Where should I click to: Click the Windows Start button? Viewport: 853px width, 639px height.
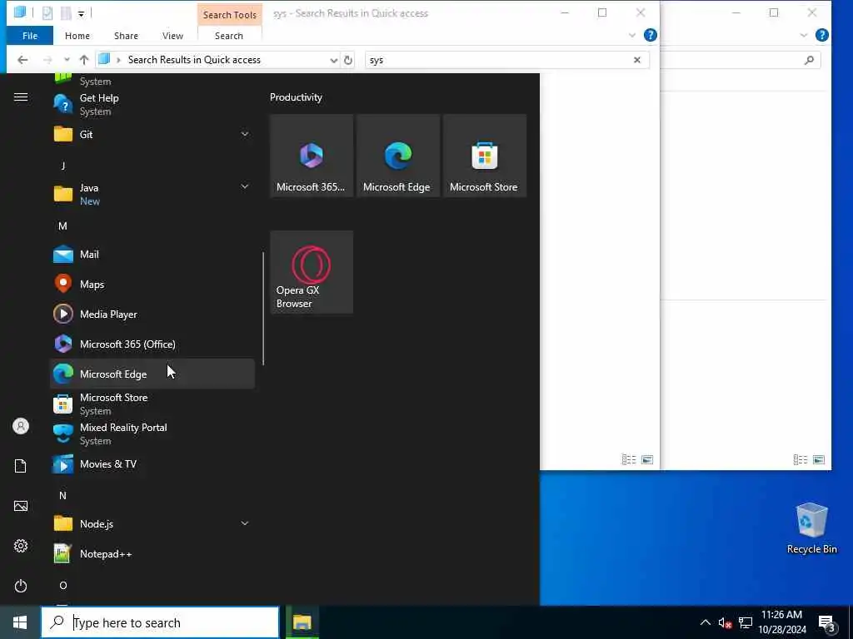pyautogui.click(x=20, y=622)
